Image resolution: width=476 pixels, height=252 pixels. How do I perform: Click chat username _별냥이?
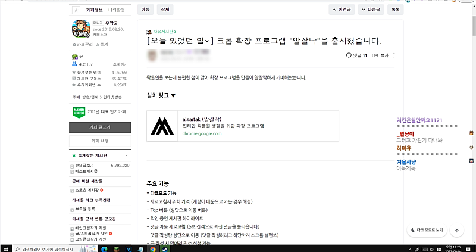pos(405,134)
